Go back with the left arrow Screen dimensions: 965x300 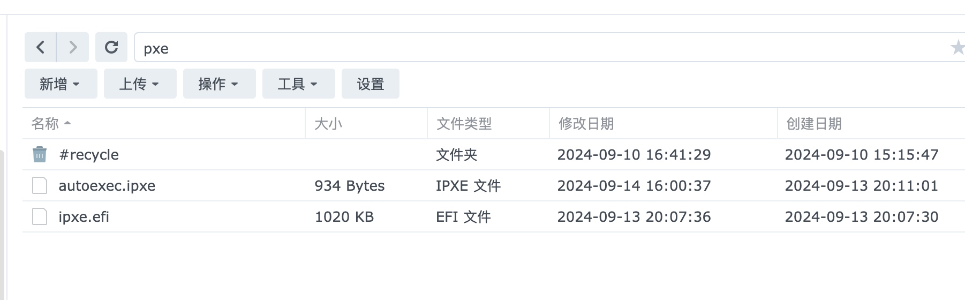[40, 47]
